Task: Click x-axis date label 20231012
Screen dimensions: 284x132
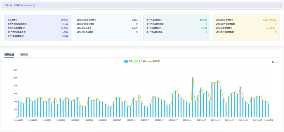Action: [x=215, y=120]
